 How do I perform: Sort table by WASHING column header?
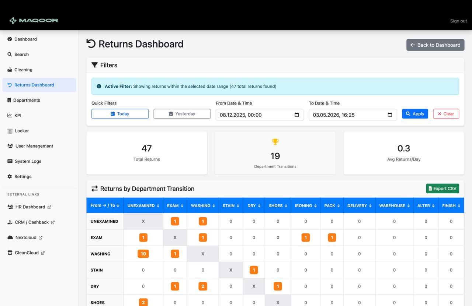tap(203, 205)
